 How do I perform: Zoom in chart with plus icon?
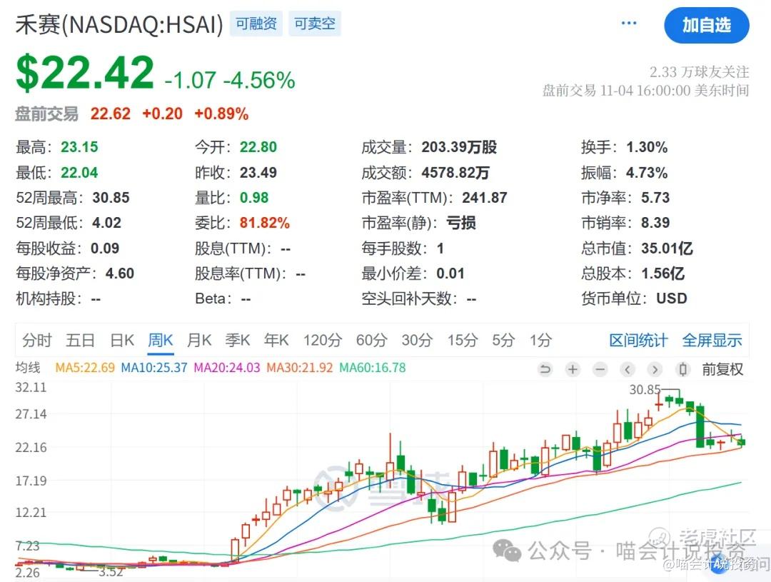click(573, 369)
